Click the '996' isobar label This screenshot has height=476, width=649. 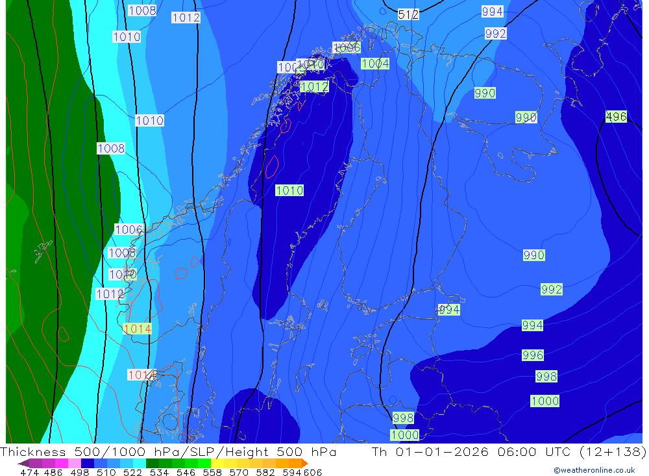click(532, 355)
